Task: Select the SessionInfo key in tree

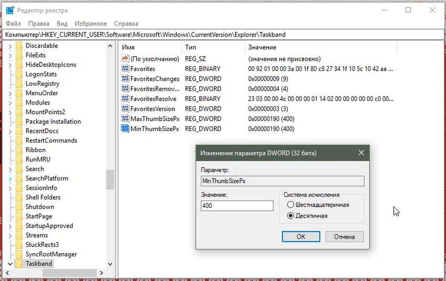Action: [41, 188]
